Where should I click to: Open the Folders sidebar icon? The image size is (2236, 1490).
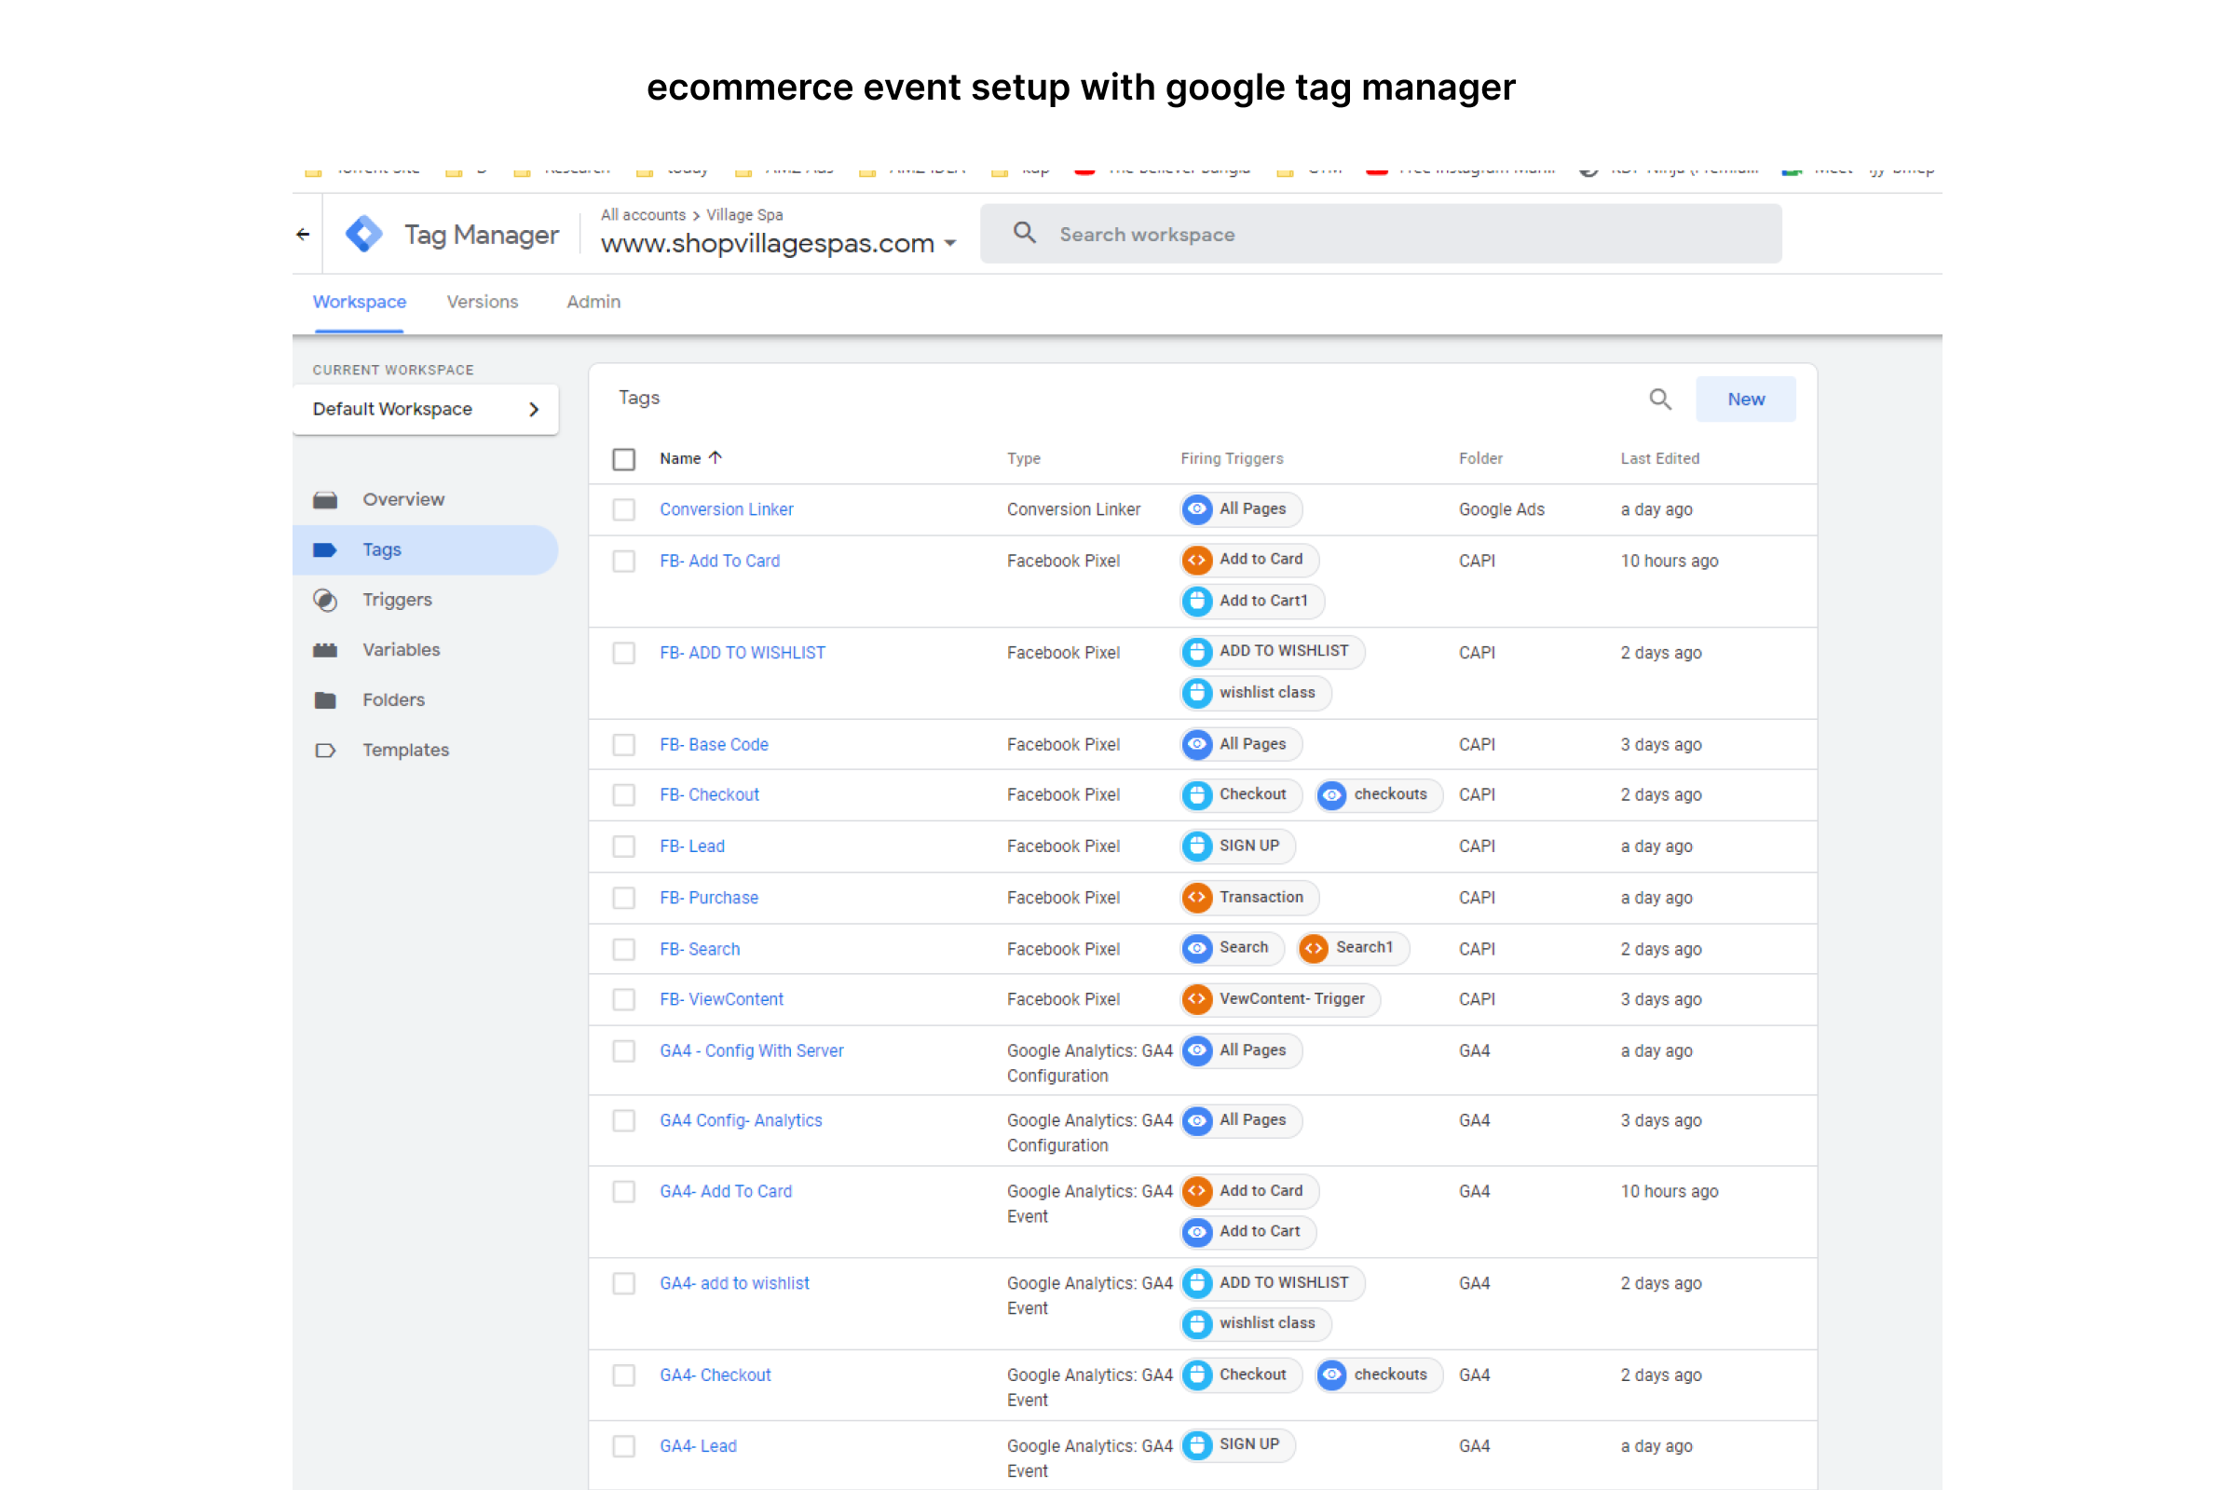pyautogui.click(x=326, y=700)
